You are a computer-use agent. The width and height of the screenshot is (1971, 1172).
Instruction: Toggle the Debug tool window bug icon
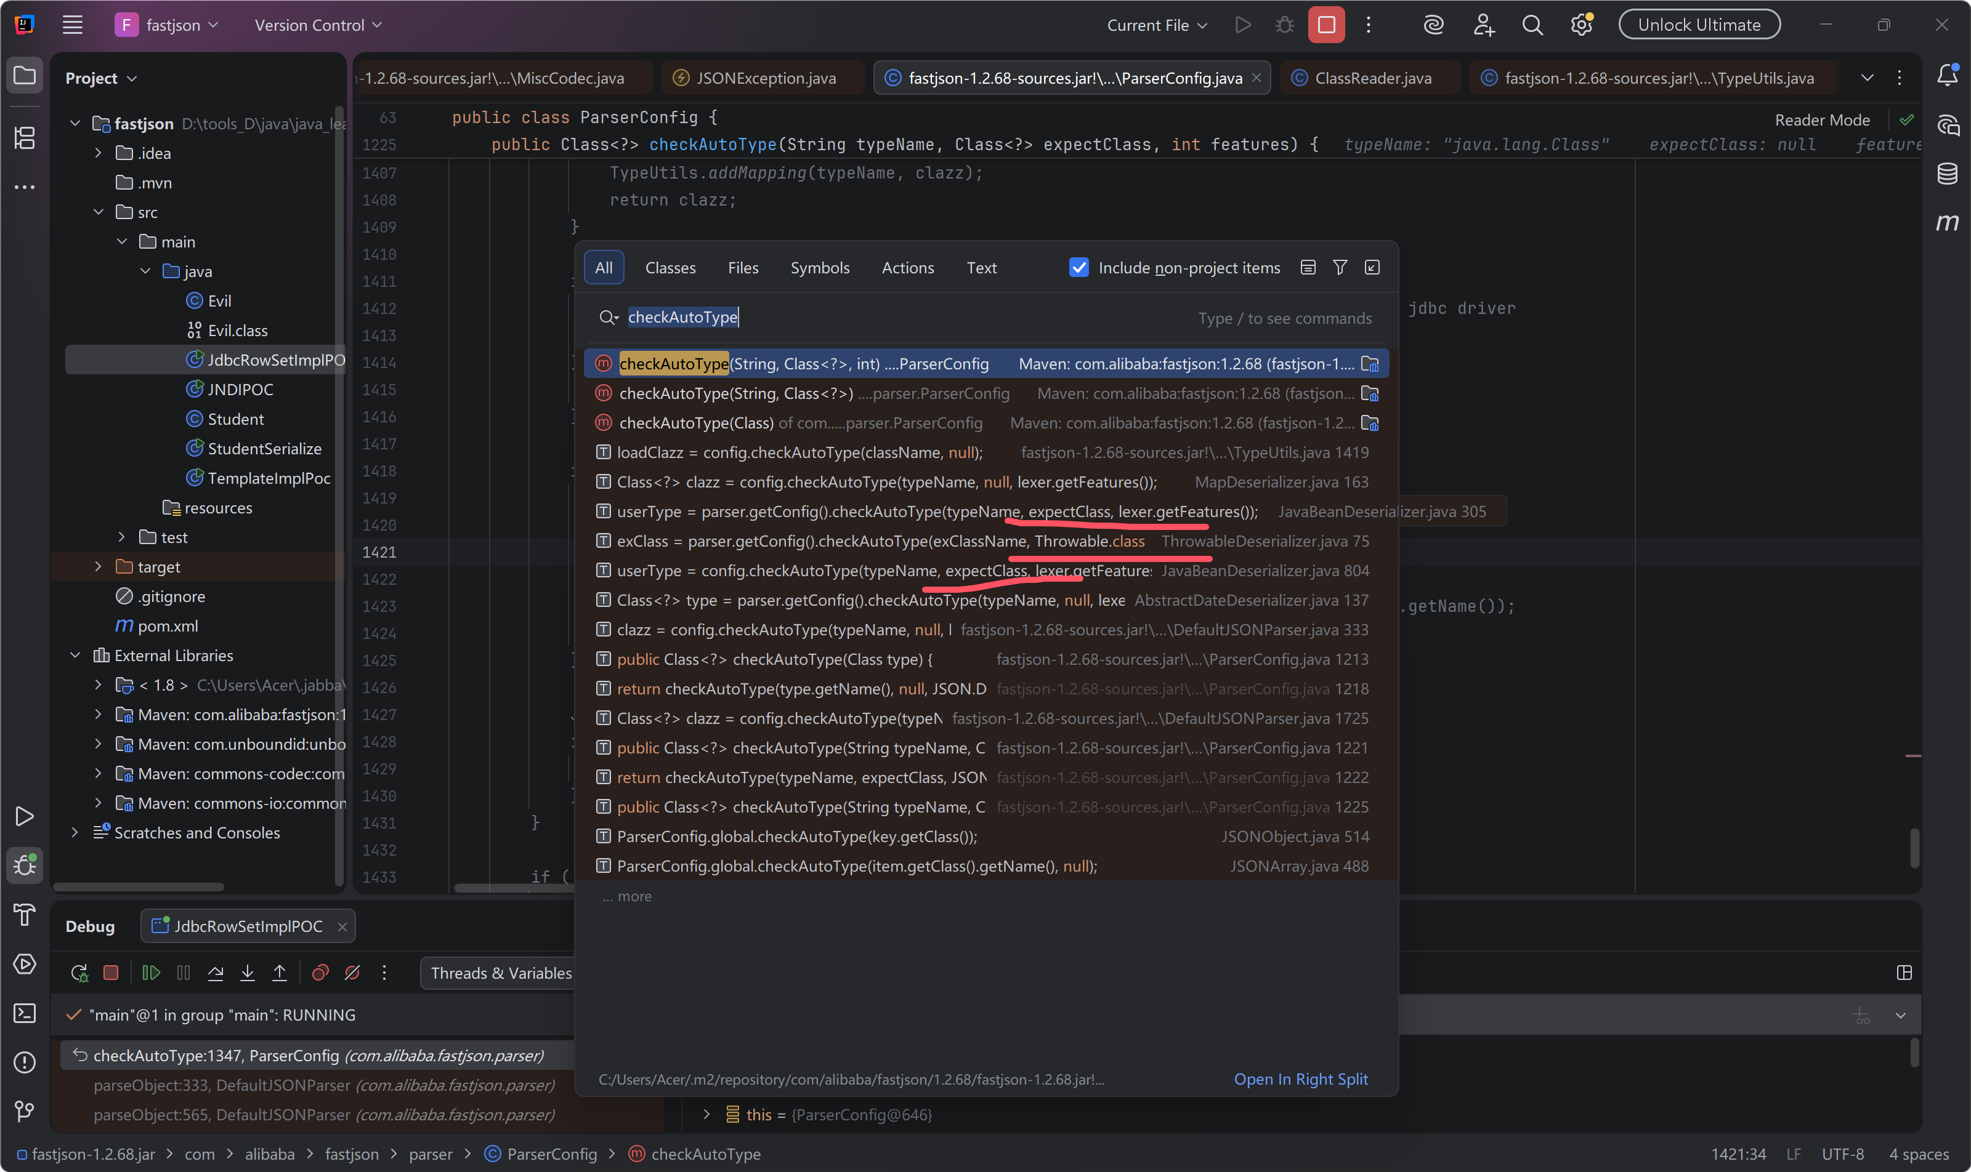[25, 865]
